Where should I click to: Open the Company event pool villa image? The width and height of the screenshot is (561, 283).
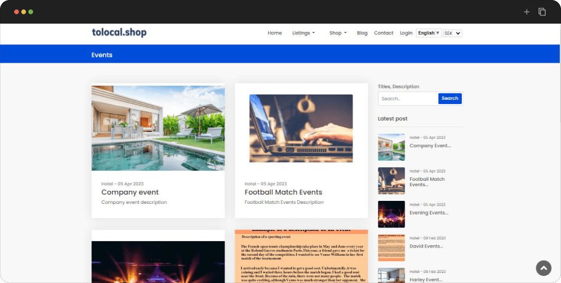158,128
